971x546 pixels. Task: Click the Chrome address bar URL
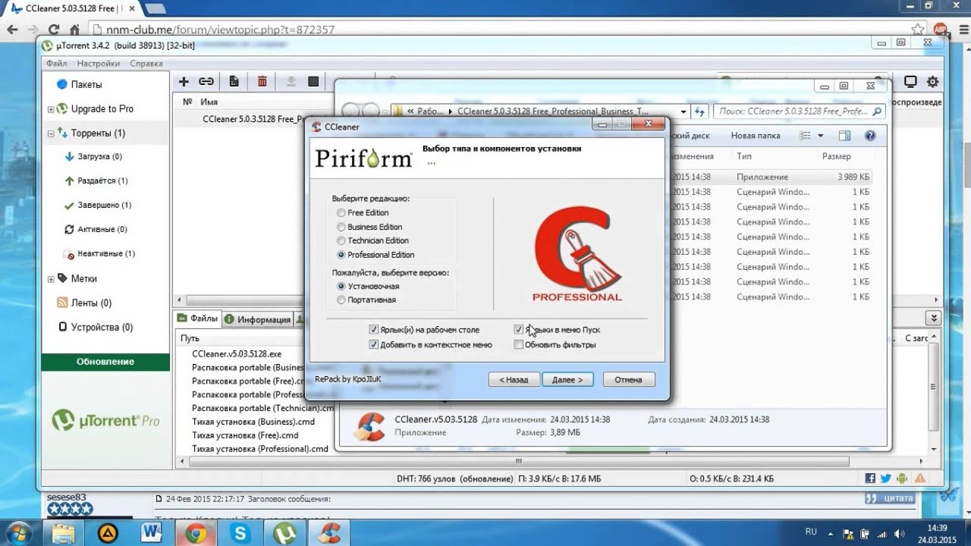(x=221, y=30)
